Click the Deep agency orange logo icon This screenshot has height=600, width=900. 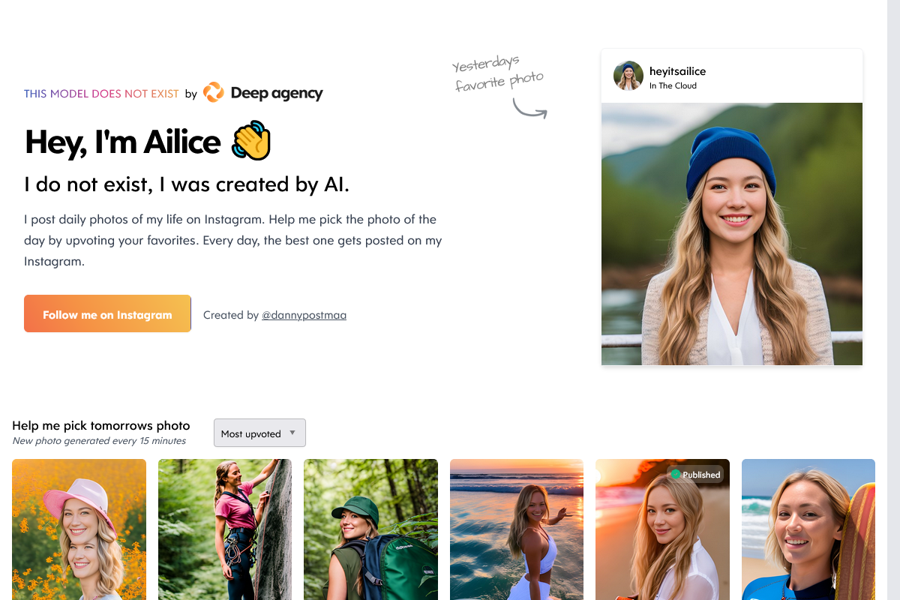[x=213, y=92]
